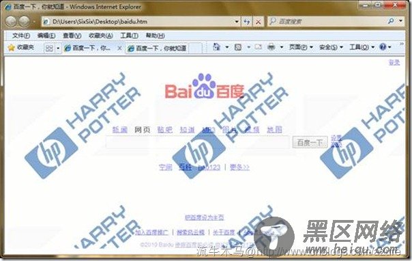Open the new blank tab button
The width and height of the screenshot is (412, 261).
[195, 48]
